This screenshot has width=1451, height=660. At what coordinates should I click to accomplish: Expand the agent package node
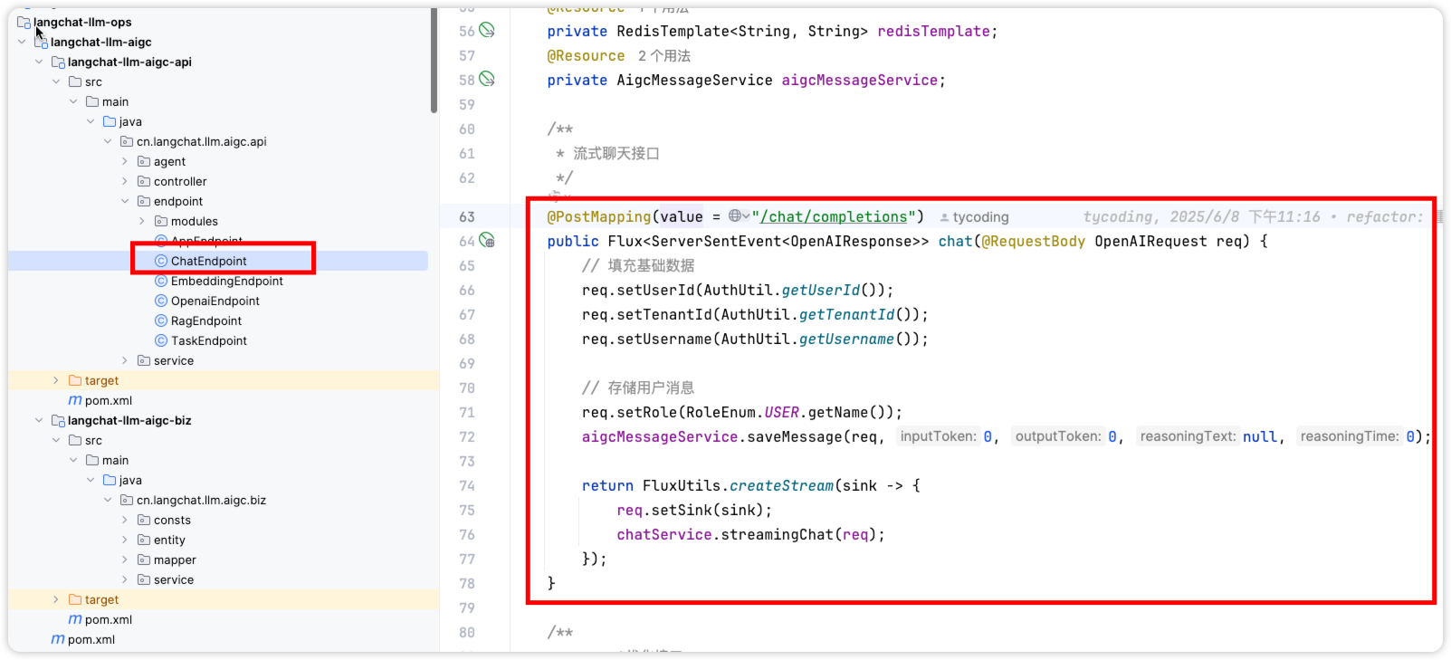pos(125,161)
